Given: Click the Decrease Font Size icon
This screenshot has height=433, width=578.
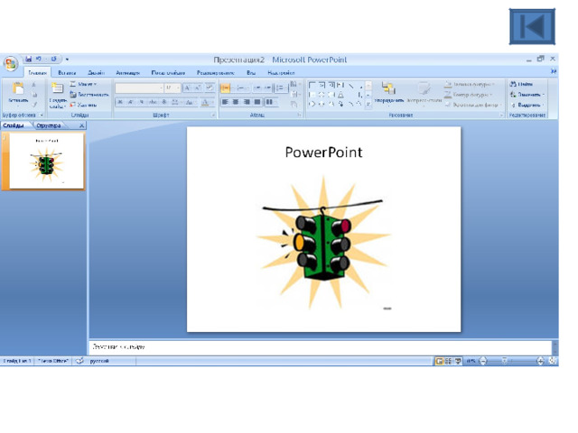Looking at the screenshot, I should pyautogui.click(x=198, y=88).
